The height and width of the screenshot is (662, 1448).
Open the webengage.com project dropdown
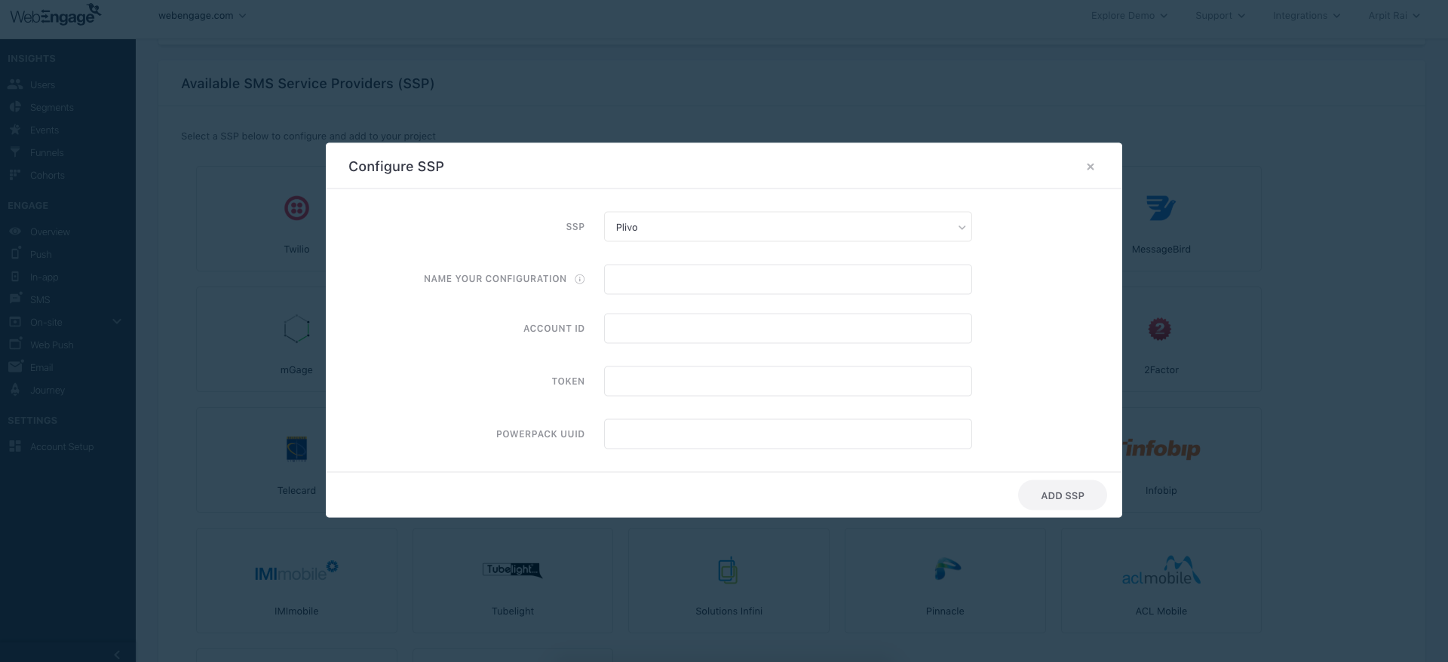click(202, 16)
